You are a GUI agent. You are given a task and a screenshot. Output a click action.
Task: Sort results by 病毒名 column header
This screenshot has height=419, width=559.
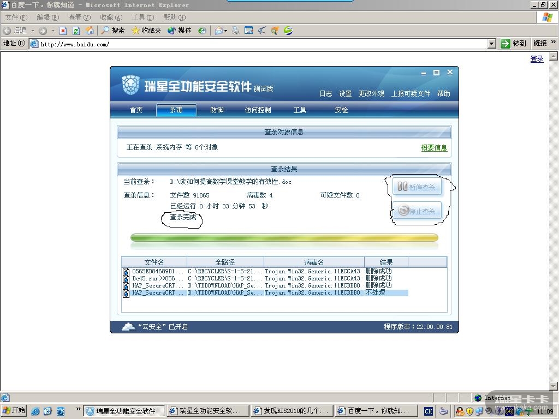(x=314, y=262)
